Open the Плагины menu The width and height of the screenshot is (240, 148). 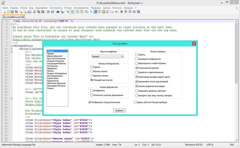pos(117,8)
